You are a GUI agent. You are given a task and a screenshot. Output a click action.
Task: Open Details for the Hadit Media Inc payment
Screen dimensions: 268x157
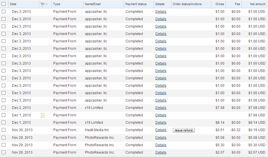(x=161, y=130)
